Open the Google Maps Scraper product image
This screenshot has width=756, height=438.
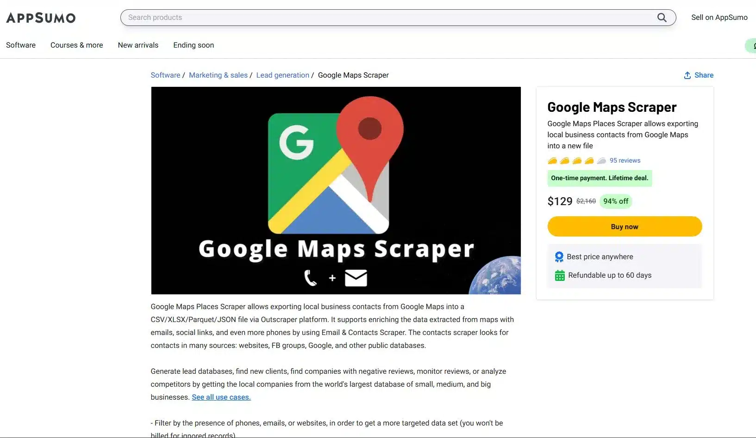pyautogui.click(x=336, y=190)
